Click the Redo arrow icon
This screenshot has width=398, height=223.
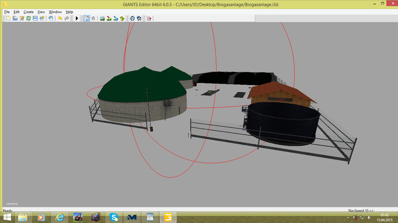(x=67, y=18)
